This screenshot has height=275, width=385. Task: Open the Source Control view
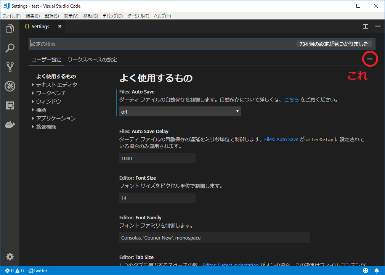10,67
